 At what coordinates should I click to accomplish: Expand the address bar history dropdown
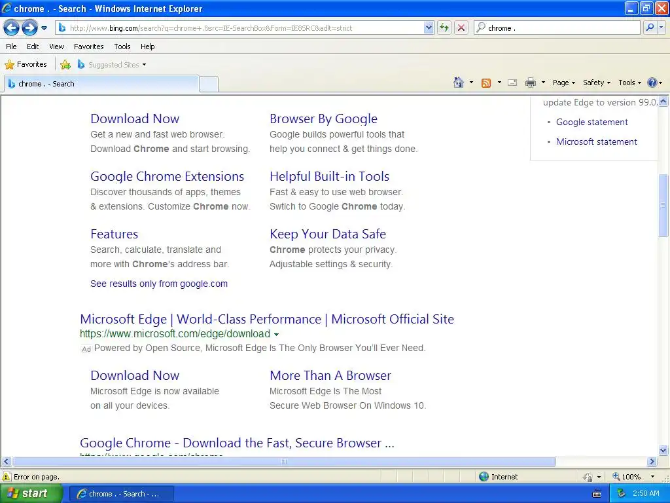429,28
